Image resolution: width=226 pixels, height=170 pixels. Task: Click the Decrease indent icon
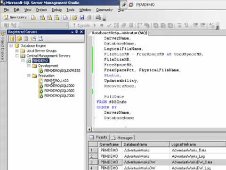coord(196,25)
